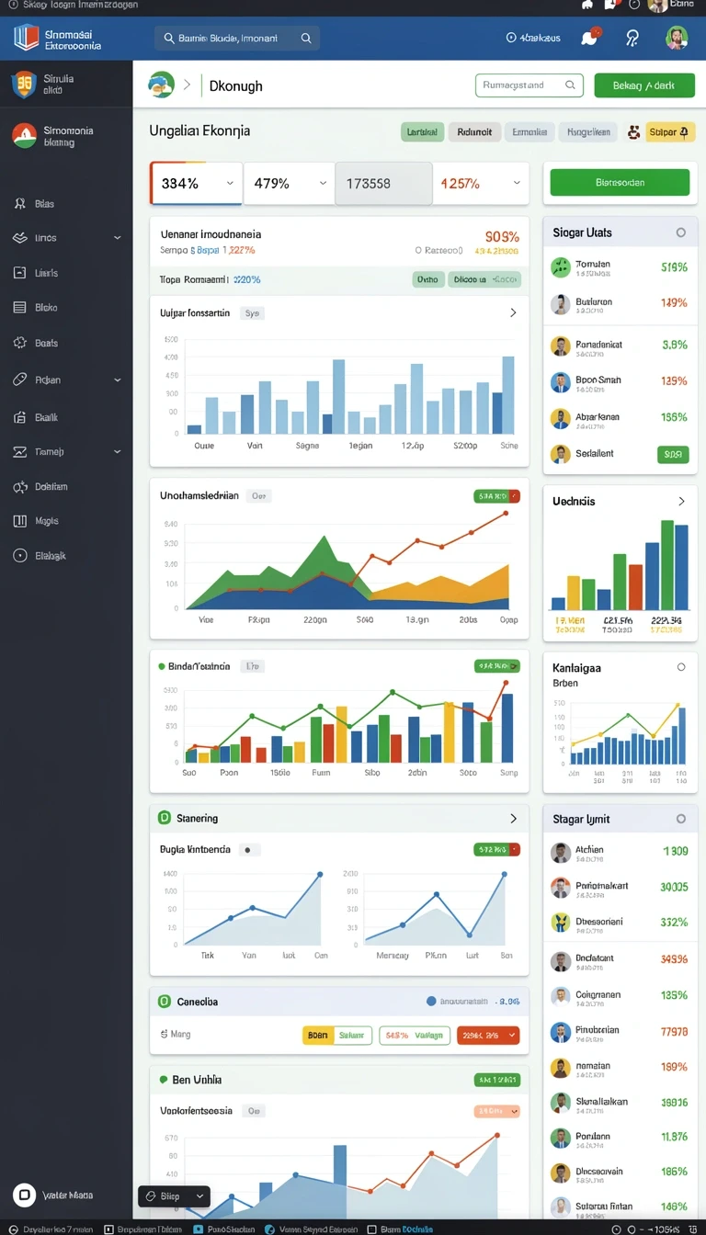Open the chat notifications bubble icon
This screenshot has width=706, height=1235.
point(589,38)
